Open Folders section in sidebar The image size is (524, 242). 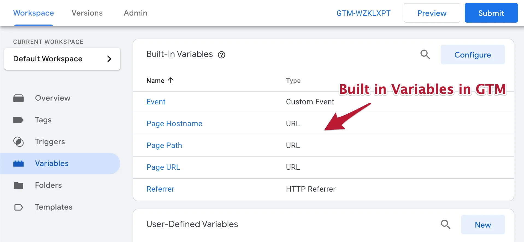(48, 185)
